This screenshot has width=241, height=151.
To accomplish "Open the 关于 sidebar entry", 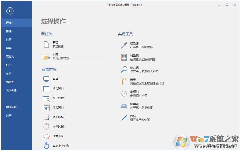I will pyautogui.click(x=17, y=116).
